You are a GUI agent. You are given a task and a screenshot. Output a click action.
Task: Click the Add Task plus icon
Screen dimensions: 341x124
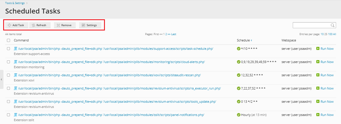(10, 25)
